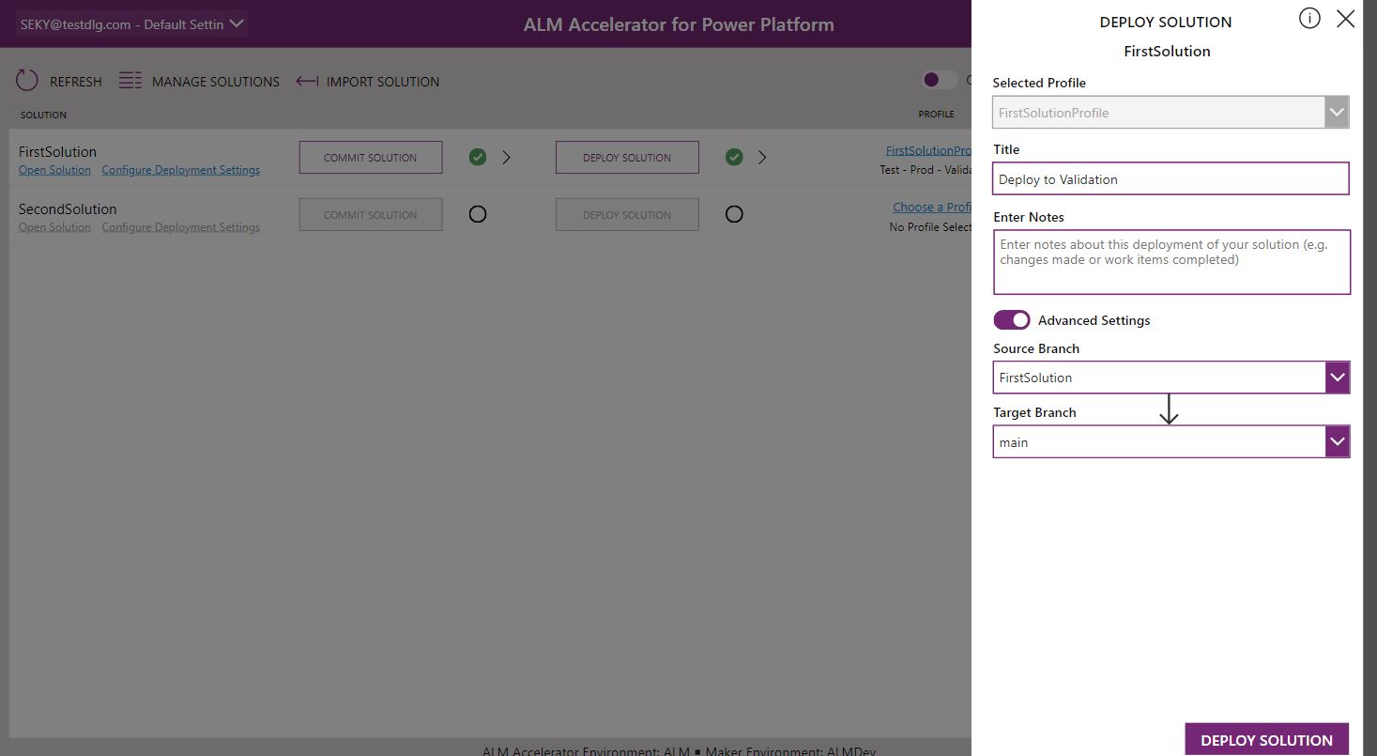Click SecondSolution's empty commit status circle

[478, 214]
